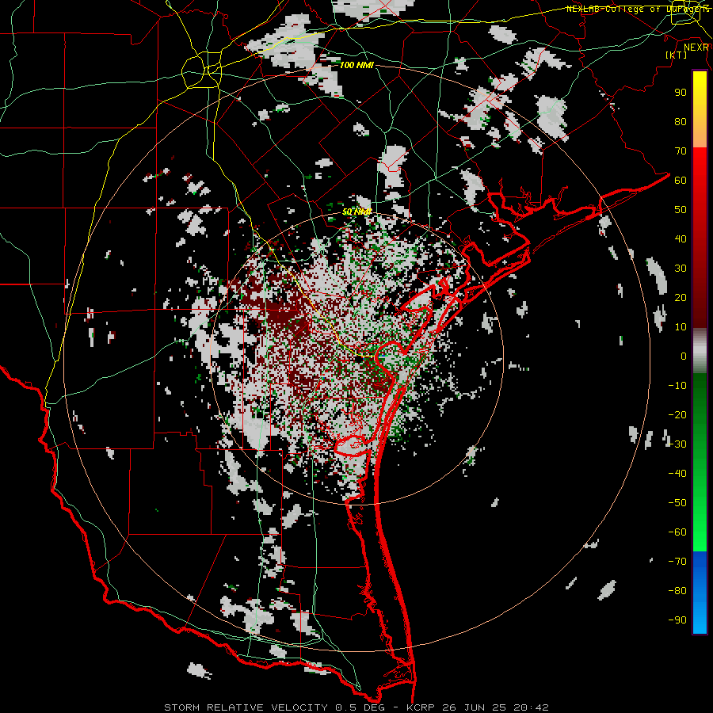Select the 20 value on velocity scale
Screen dimensions: 713x713
pos(681,297)
